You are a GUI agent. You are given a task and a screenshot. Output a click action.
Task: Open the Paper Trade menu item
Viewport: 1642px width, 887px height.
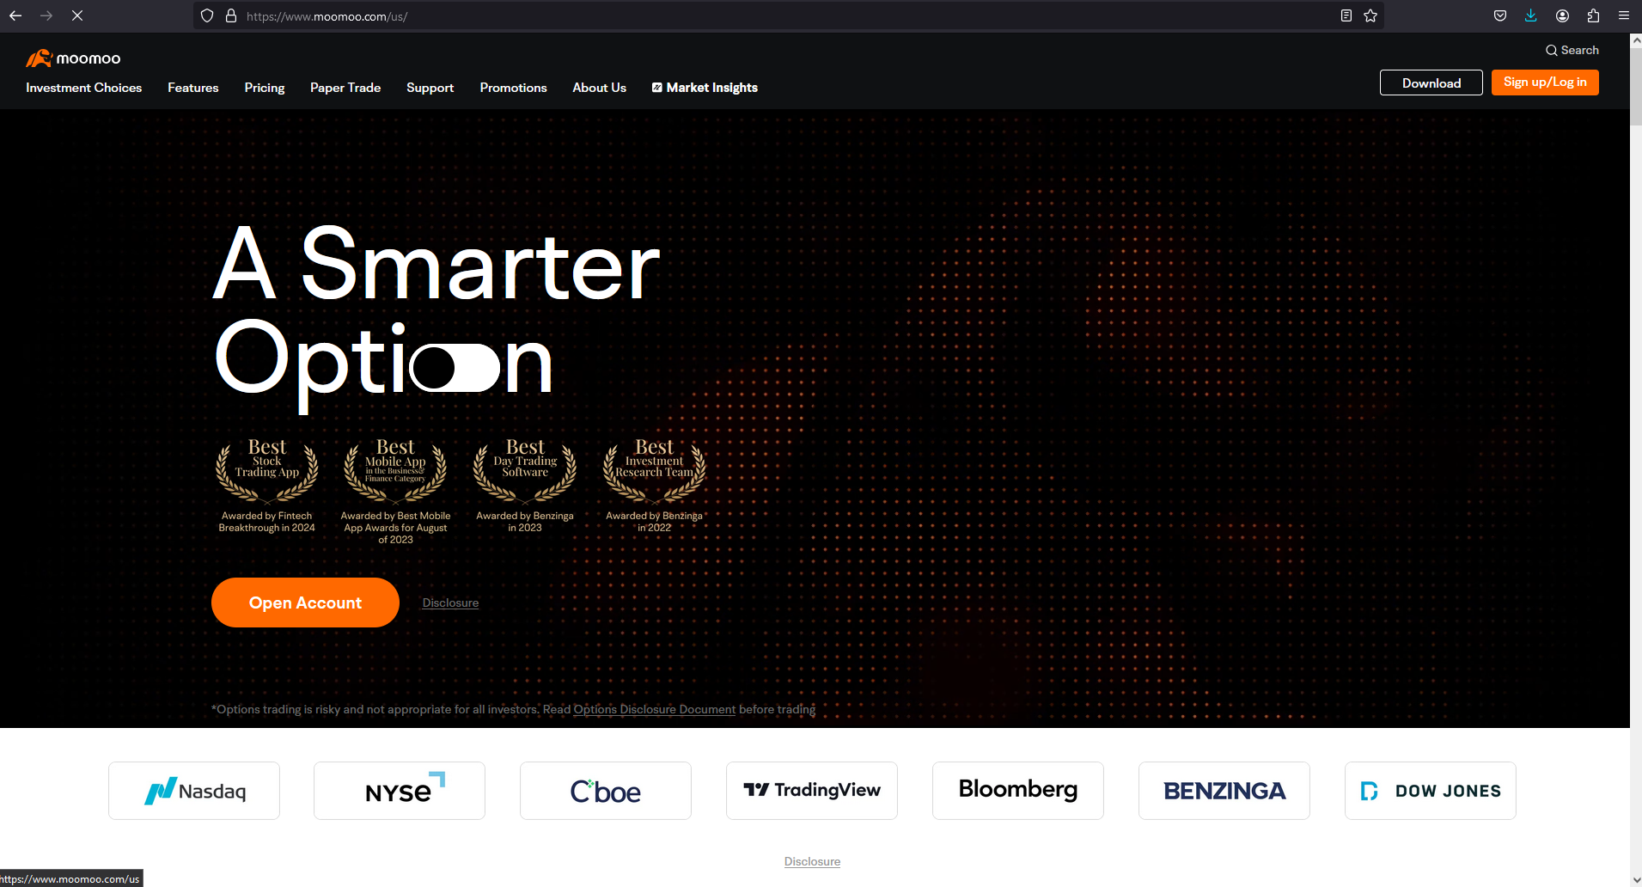(345, 88)
